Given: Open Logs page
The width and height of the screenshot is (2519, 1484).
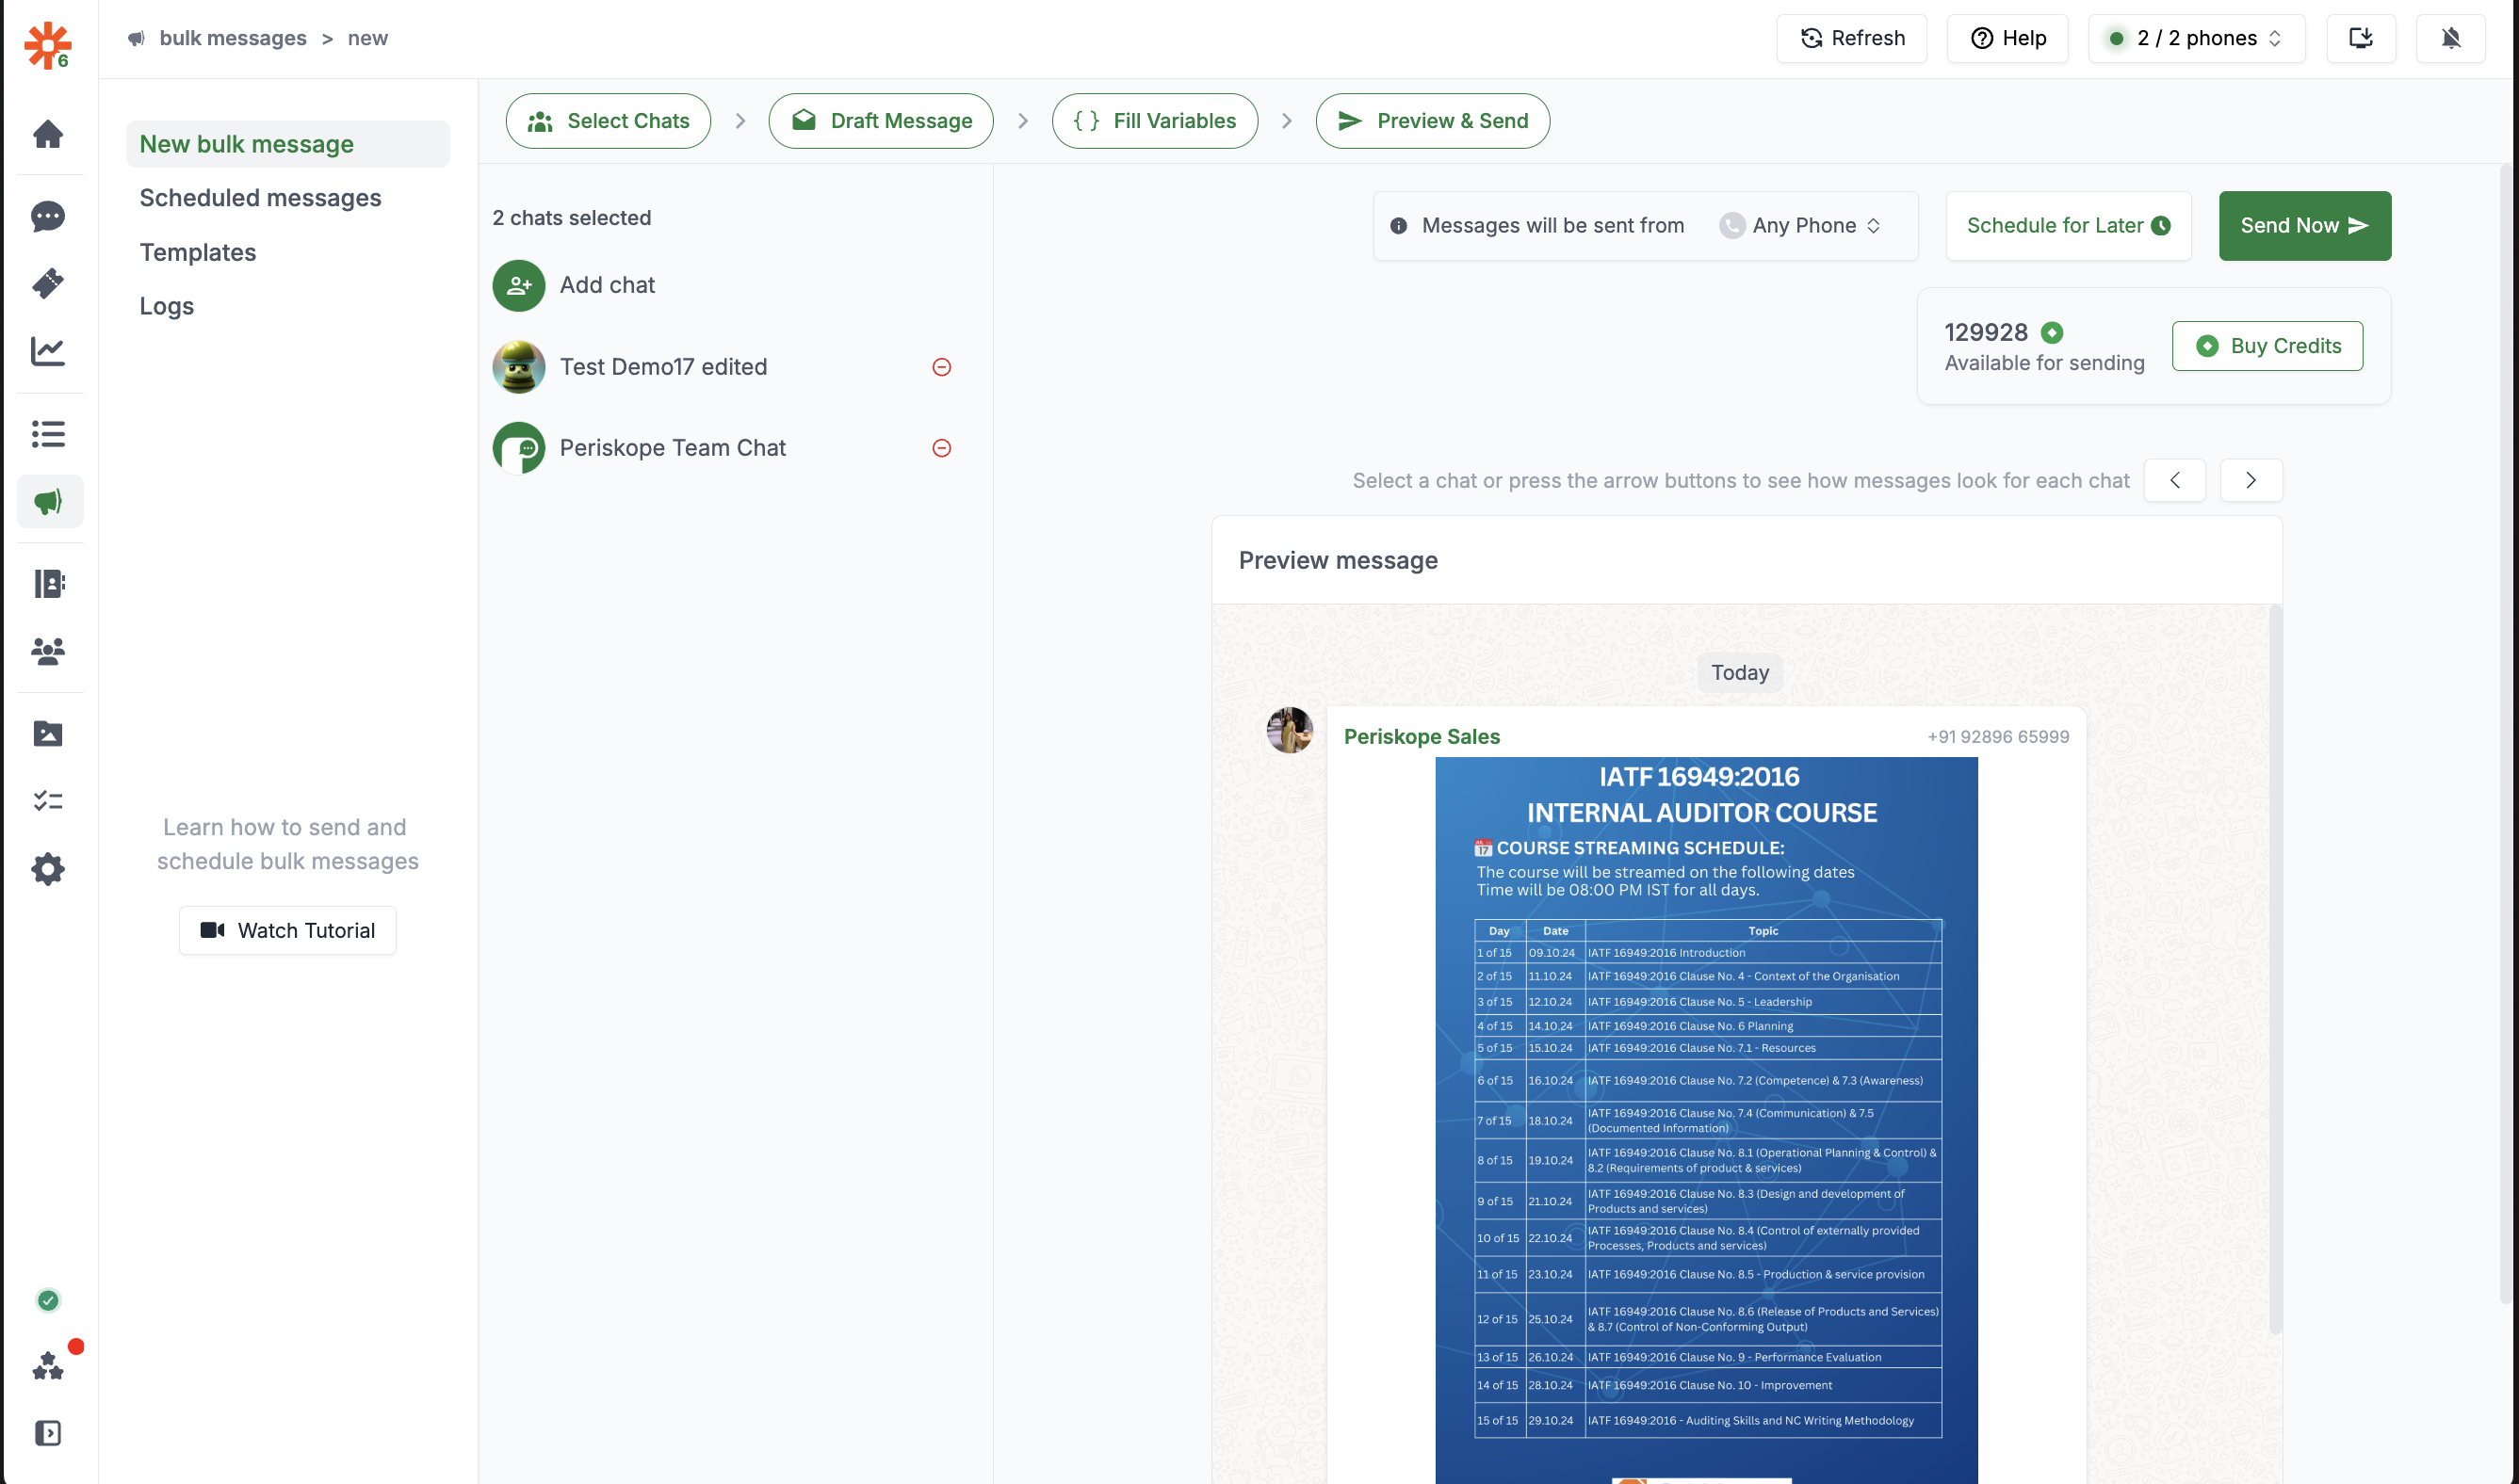Looking at the screenshot, I should point(167,306).
